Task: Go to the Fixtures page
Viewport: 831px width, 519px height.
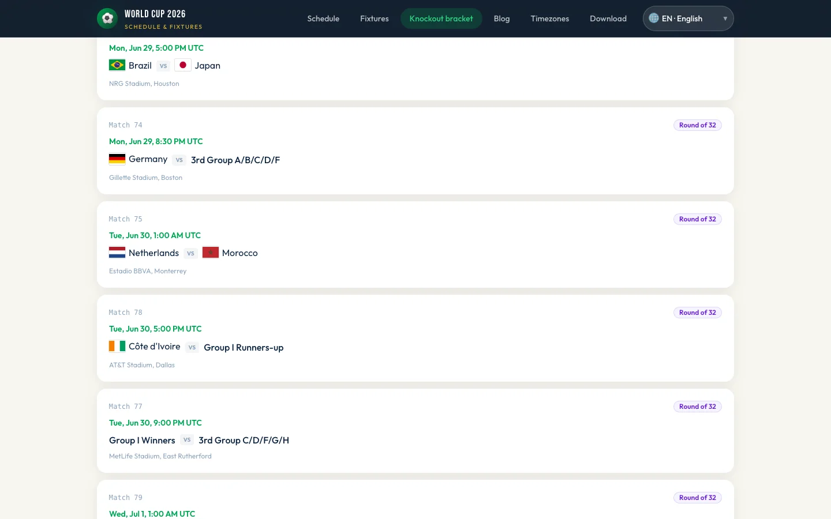Action: [375, 18]
